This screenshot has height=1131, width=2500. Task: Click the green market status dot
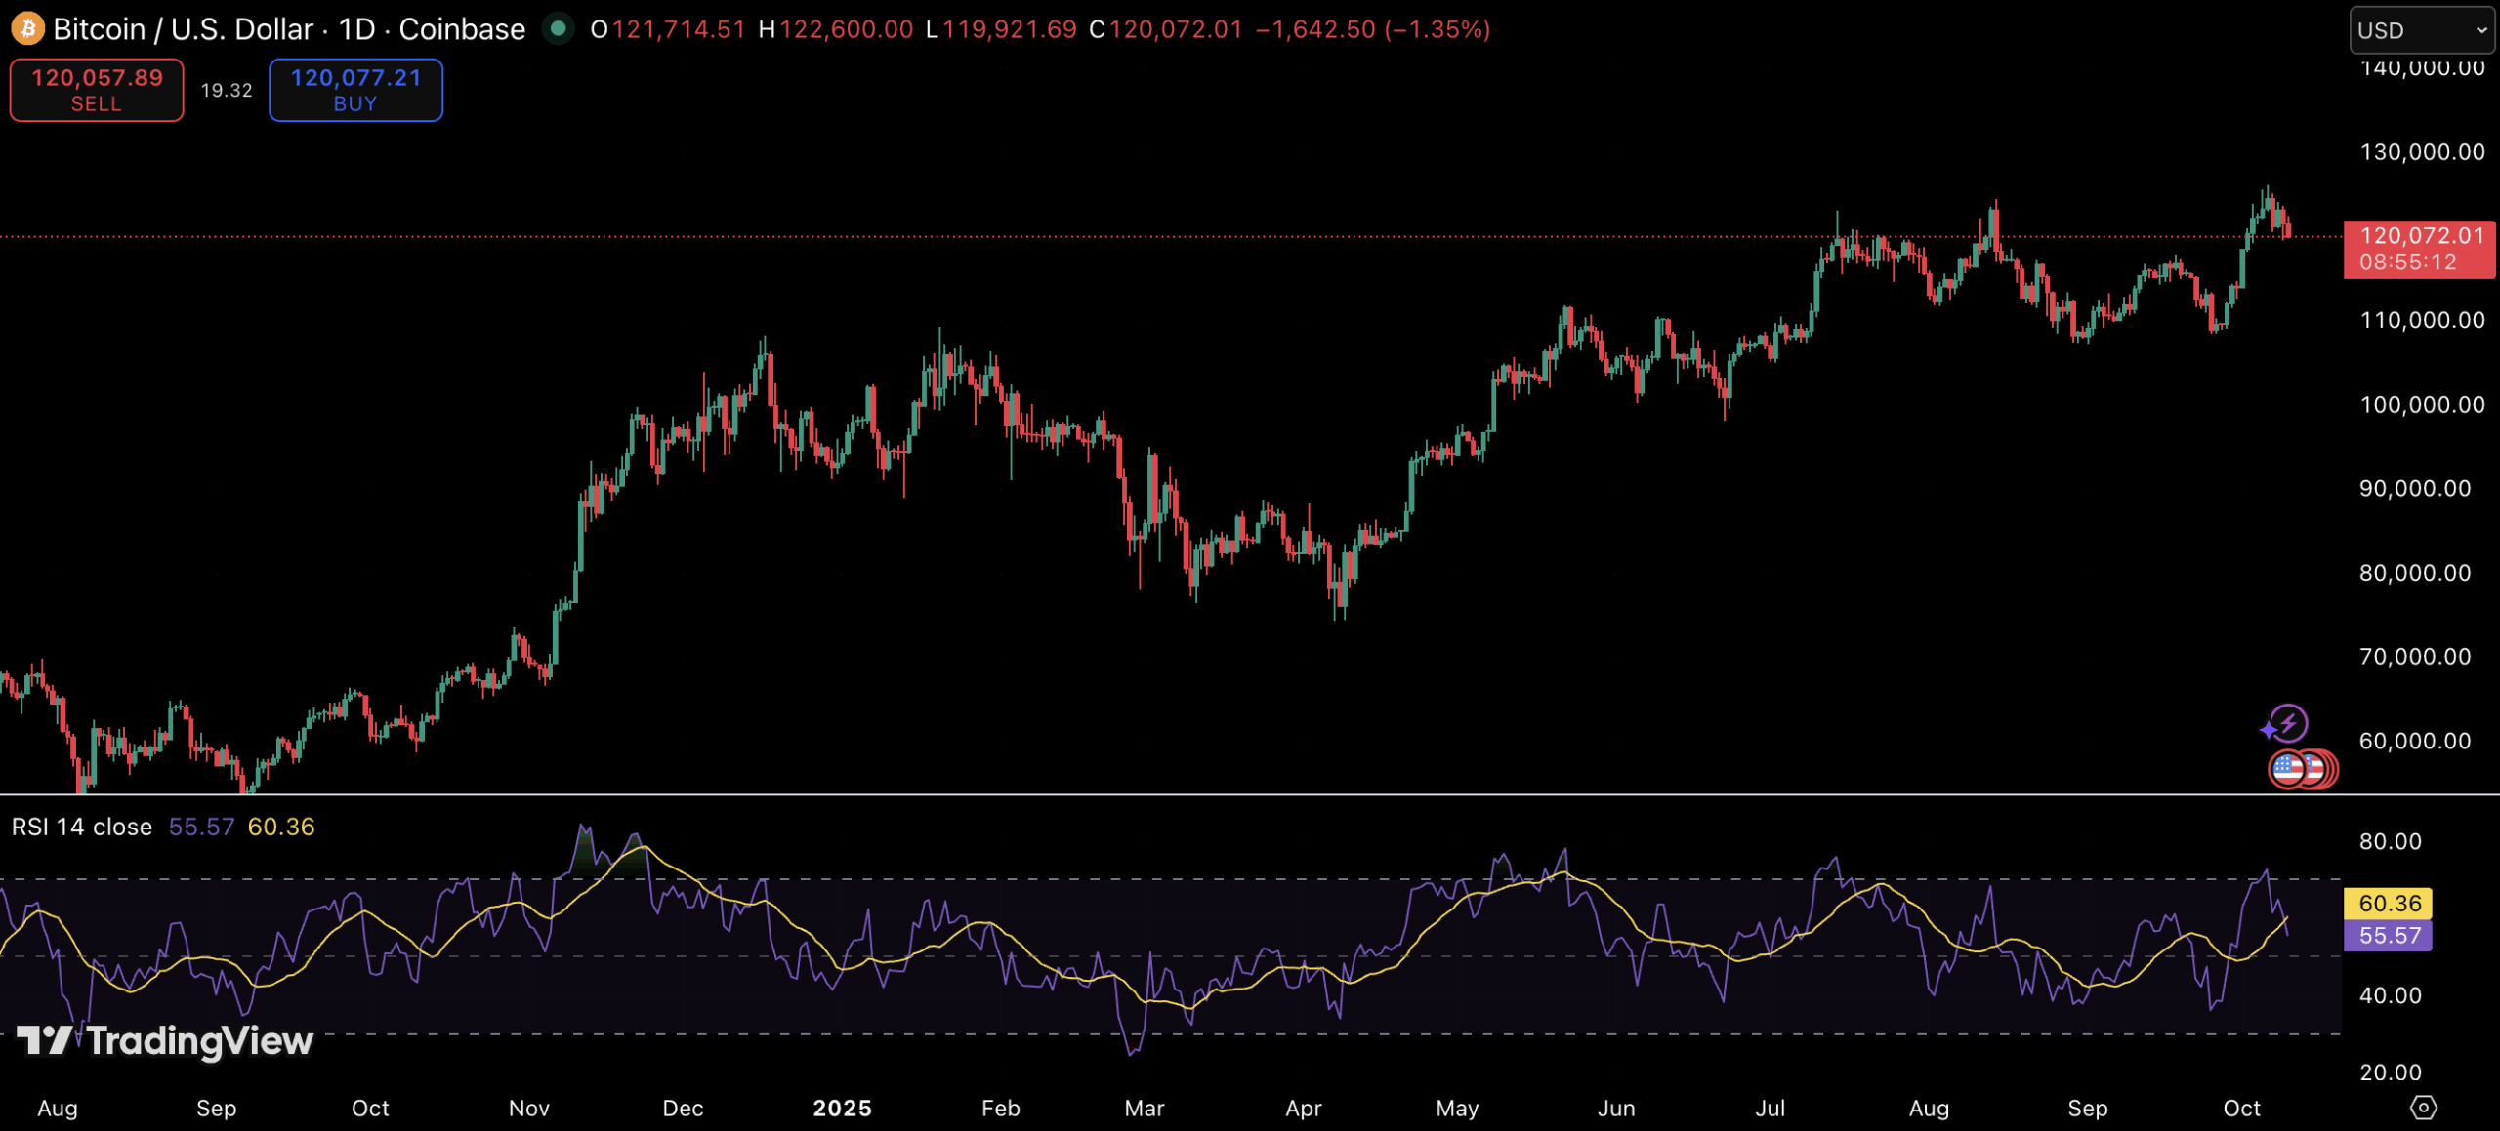click(559, 28)
